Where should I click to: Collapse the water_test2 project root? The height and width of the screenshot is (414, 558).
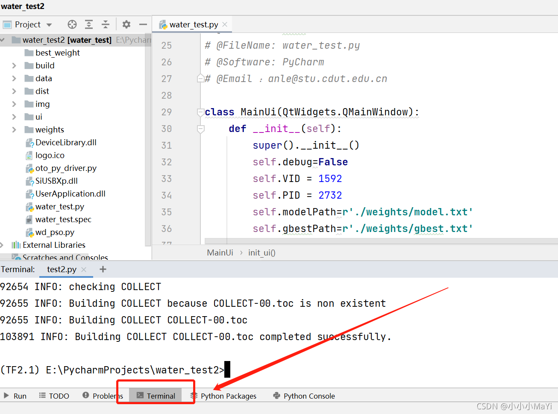tap(3, 40)
